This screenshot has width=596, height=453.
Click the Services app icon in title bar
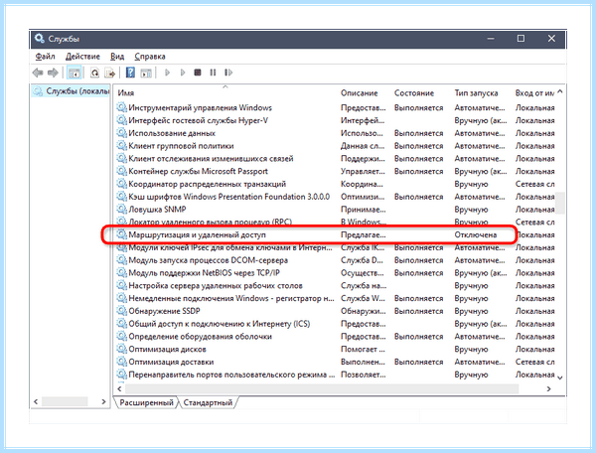[39, 38]
